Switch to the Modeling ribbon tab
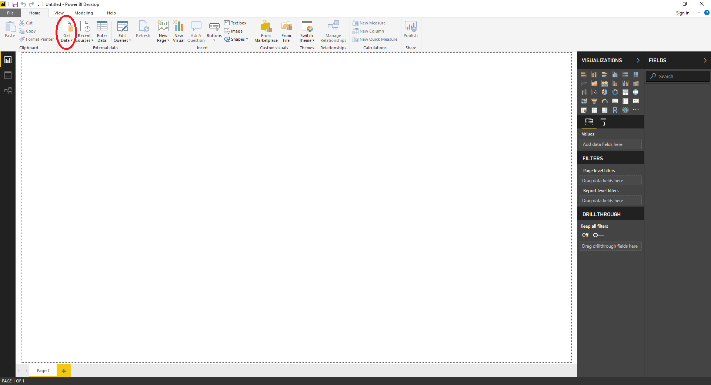The height and width of the screenshot is (385, 711). pyautogui.click(x=84, y=13)
